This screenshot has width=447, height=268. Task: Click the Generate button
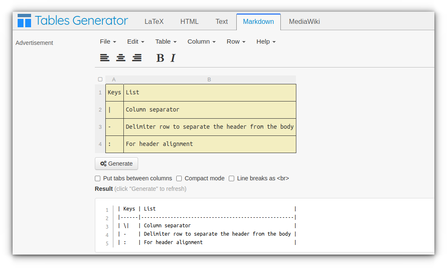[116, 164]
